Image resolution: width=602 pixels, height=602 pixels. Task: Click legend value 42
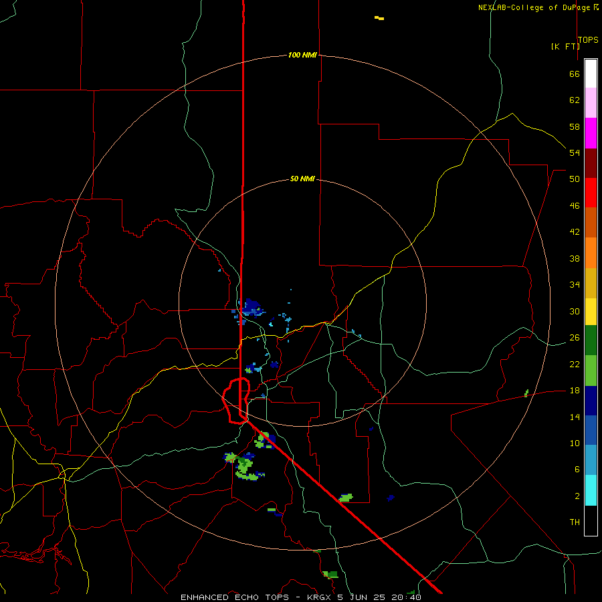pos(575,232)
